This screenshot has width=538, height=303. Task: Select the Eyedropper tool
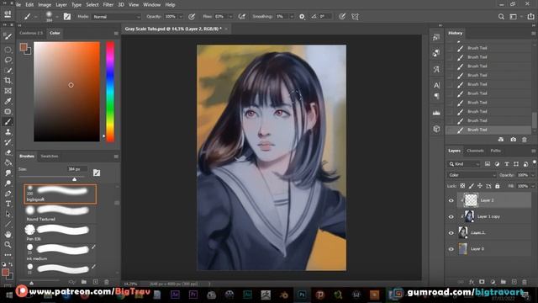(x=8, y=101)
